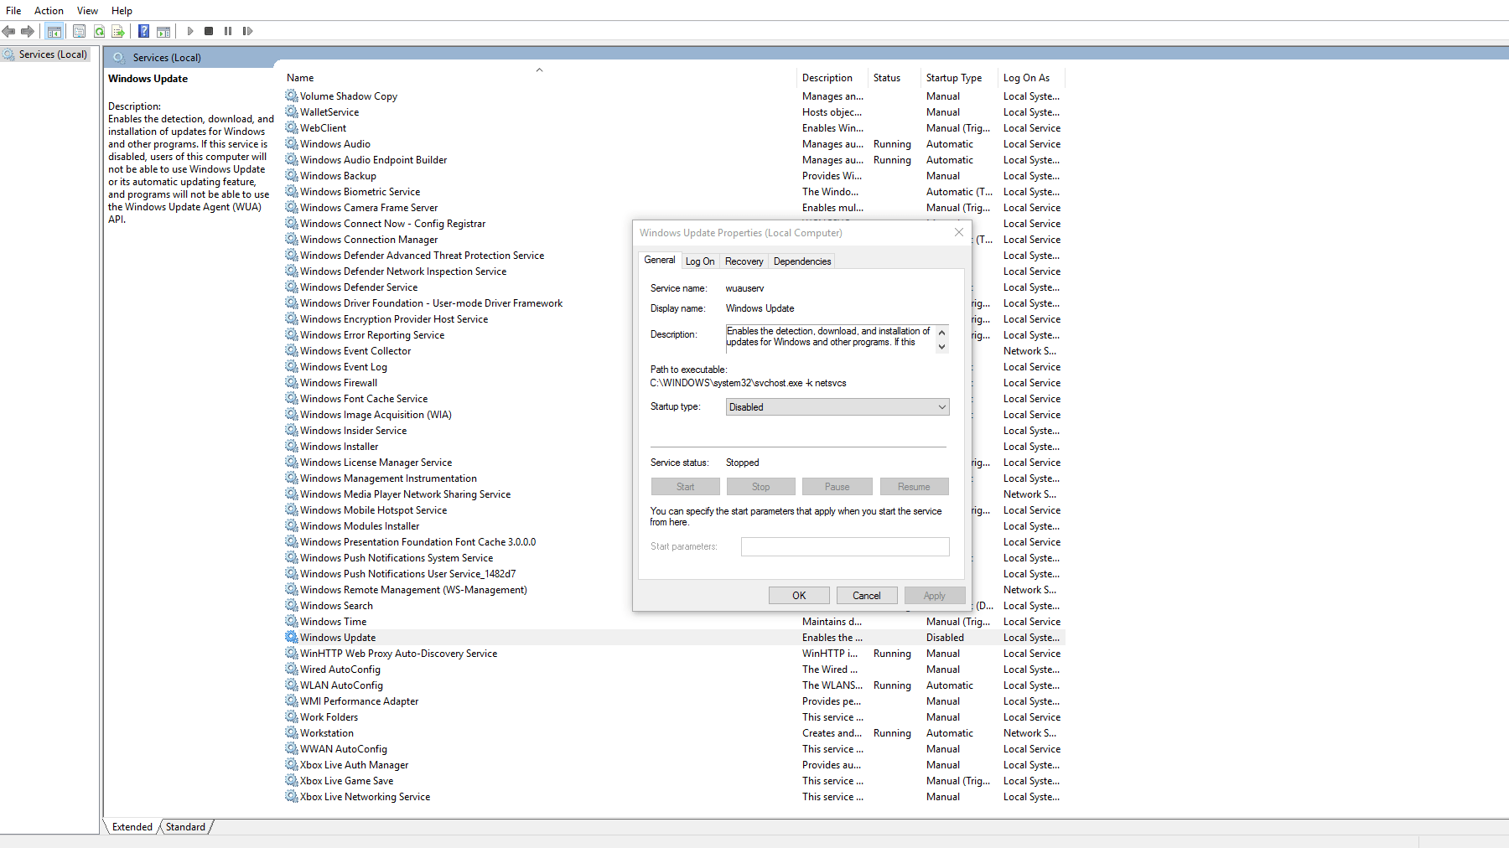This screenshot has height=848, width=1509.
Task: Click Cancel in the properties dialog
Action: point(867,596)
